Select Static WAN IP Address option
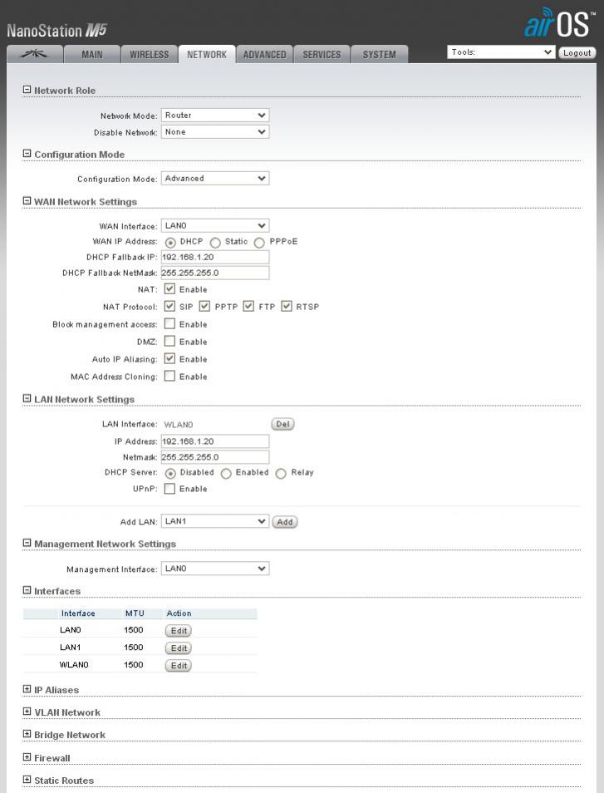604x793 pixels. 214,242
